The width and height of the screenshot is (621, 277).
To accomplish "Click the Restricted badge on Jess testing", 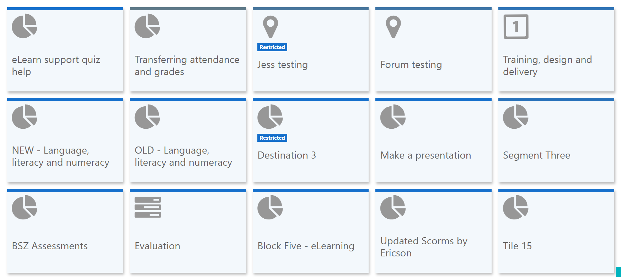I will coord(272,47).
